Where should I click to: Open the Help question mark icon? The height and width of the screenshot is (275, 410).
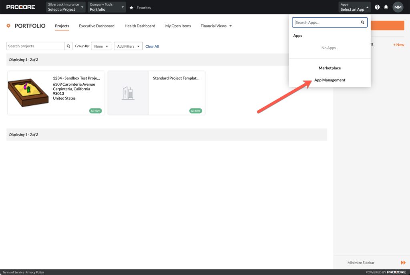[x=377, y=7]
